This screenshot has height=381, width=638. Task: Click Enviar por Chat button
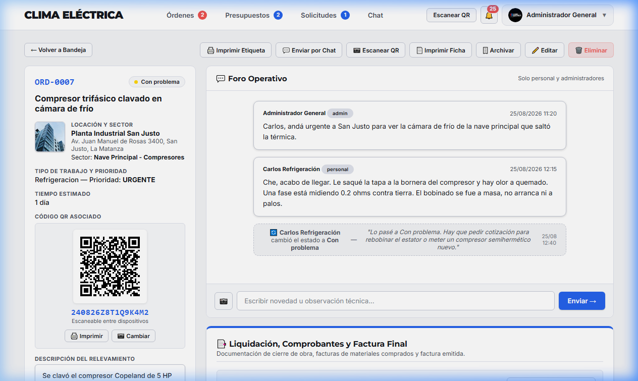coord(309,50)
